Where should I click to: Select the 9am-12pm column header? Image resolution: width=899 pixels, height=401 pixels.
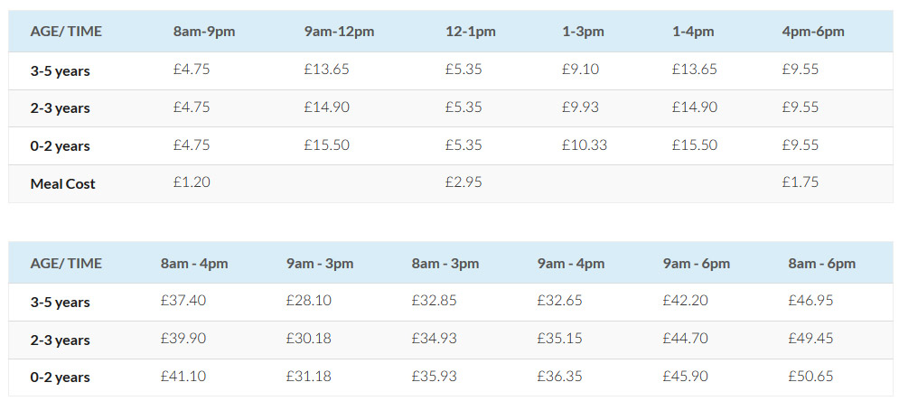tap(339, 32)
